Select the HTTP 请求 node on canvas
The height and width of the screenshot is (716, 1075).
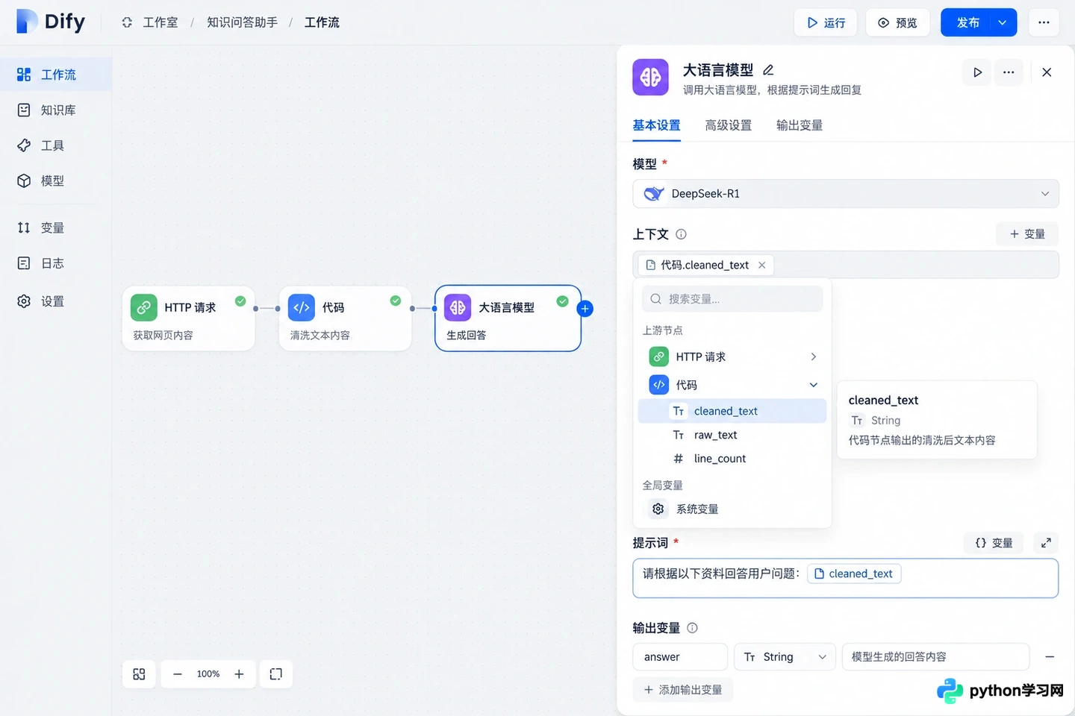point(189,318)
